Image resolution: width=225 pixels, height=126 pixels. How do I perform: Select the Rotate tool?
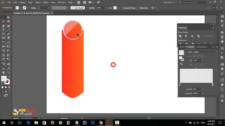[4, 42]
